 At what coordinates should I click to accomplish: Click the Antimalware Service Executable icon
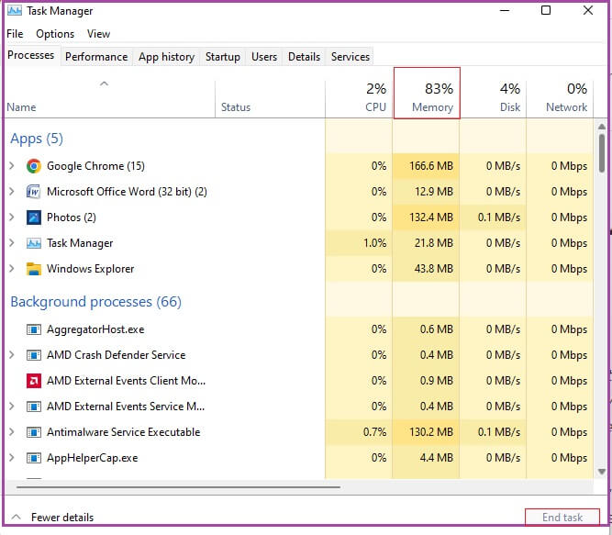34,433
